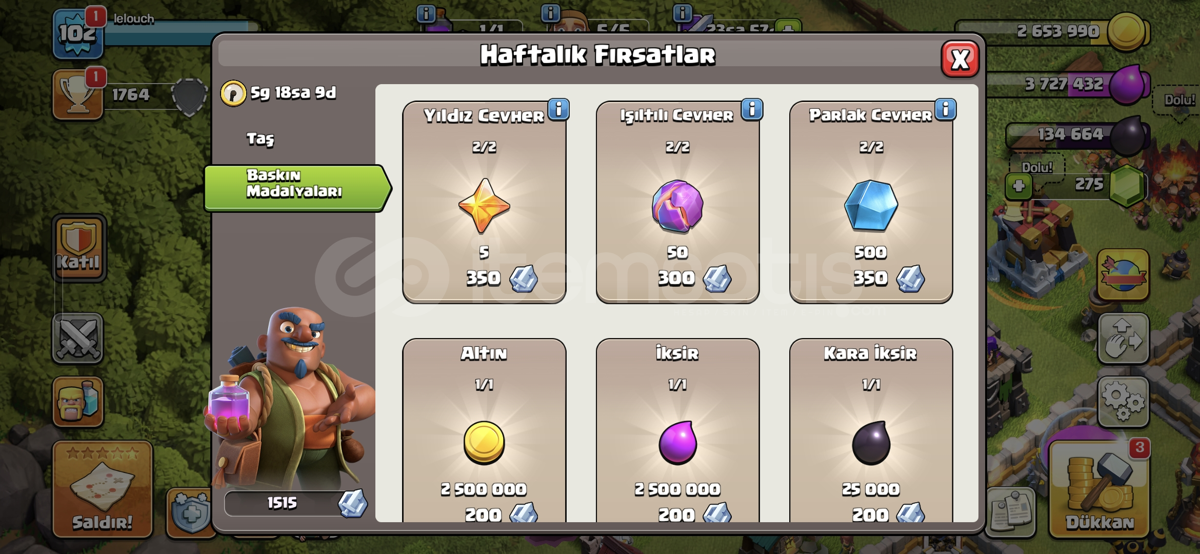Select the Kara İksir offer card
Viewport: 1200px width, 554px height.
pos(871,431)
